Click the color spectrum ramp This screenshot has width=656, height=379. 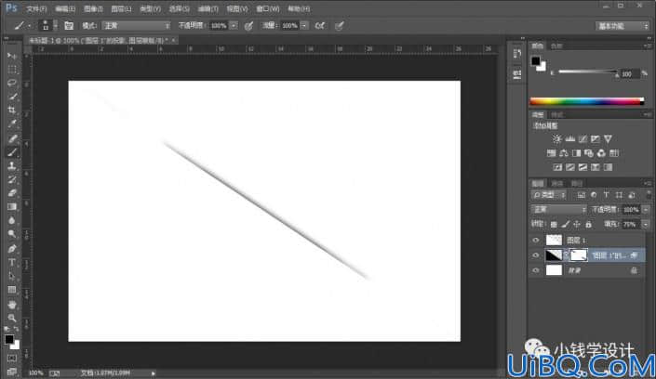click(x=586, y=100)
